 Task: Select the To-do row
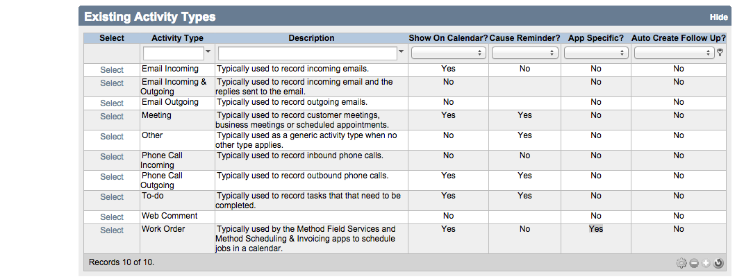tap(112, 196)
